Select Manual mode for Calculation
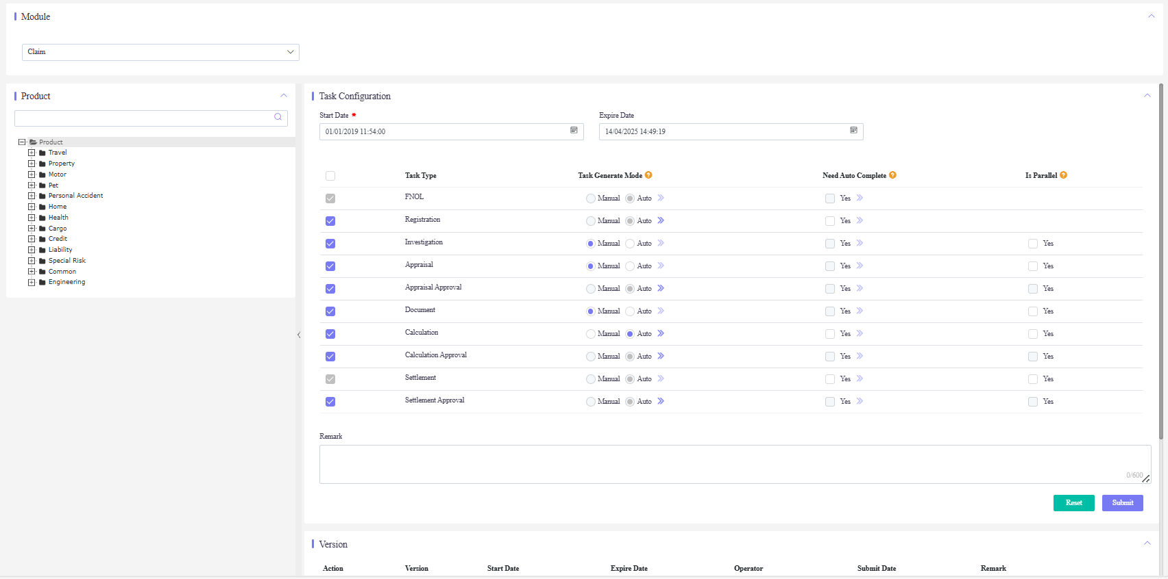 pyautogui.click(x=591, y=334)
